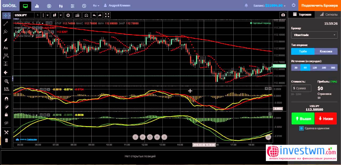Set expiry to 180 seconds

click(x=324, y=68)
